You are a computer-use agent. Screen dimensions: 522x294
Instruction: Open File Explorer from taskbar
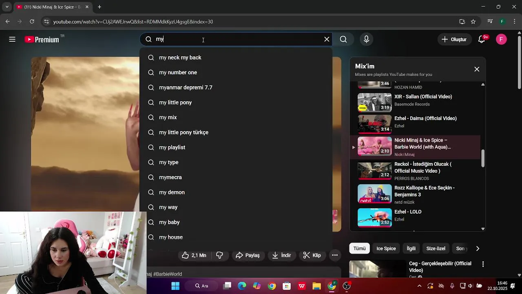pos(316,286)
